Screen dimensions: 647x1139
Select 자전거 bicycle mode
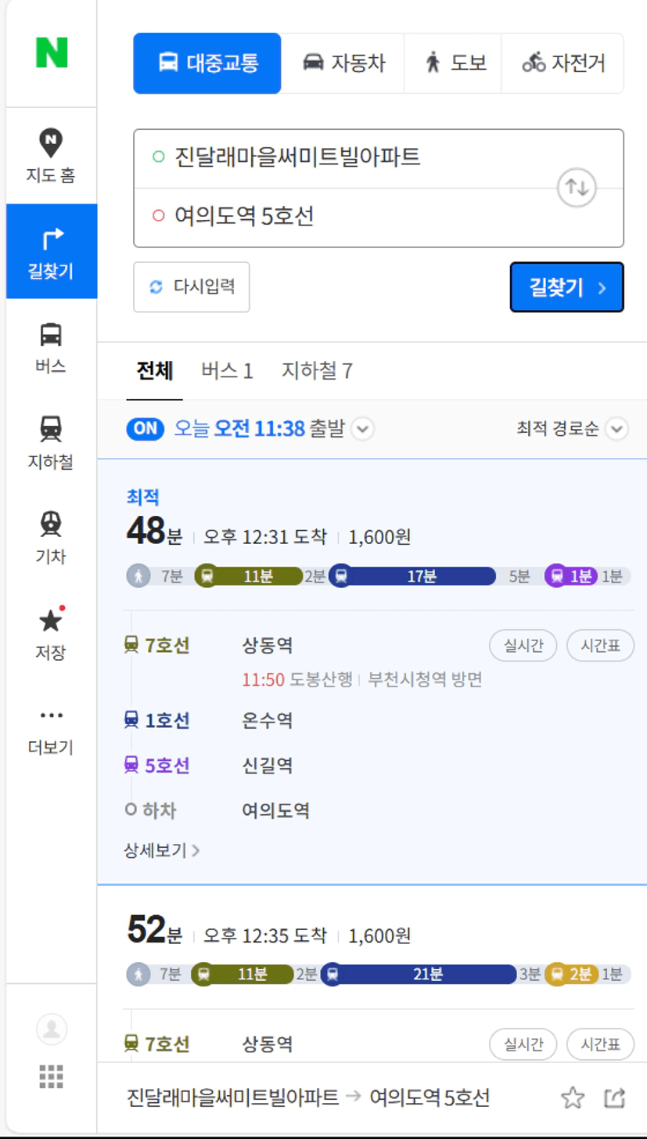563,63
